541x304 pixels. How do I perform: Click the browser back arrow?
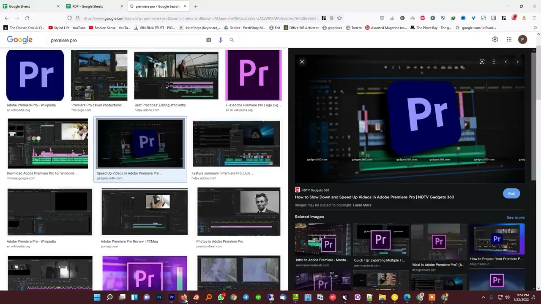point(7,18)
